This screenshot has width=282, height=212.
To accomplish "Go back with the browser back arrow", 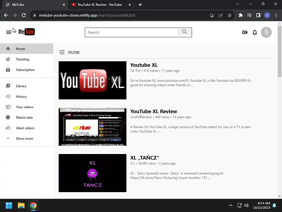I will (6, 15).
